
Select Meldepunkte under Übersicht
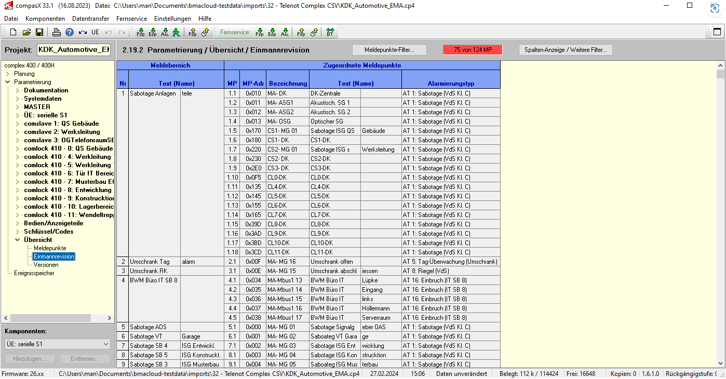click(50, 248)
